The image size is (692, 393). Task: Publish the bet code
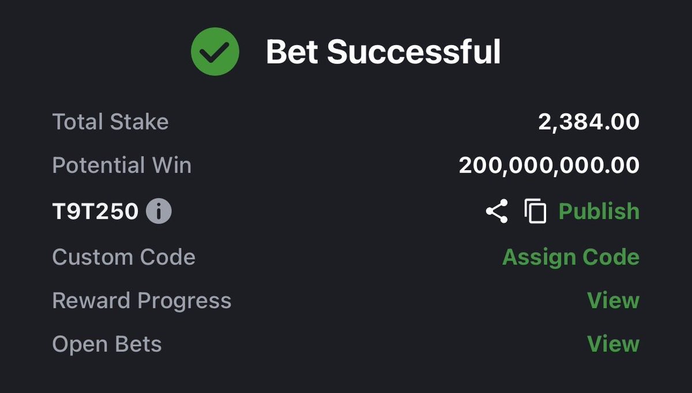click(599, 211)
